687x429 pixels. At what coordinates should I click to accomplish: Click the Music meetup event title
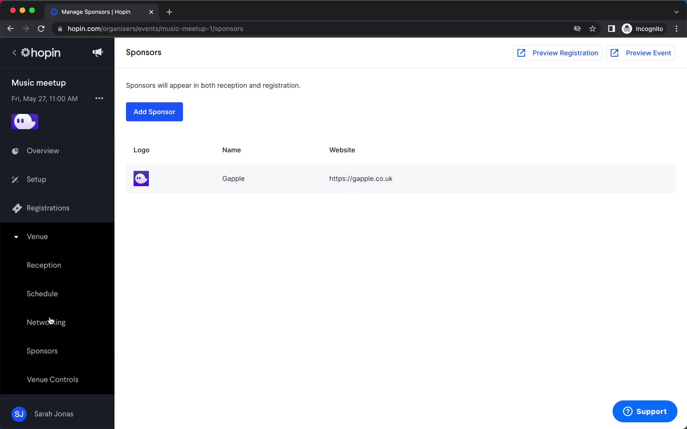pos(39,83)
